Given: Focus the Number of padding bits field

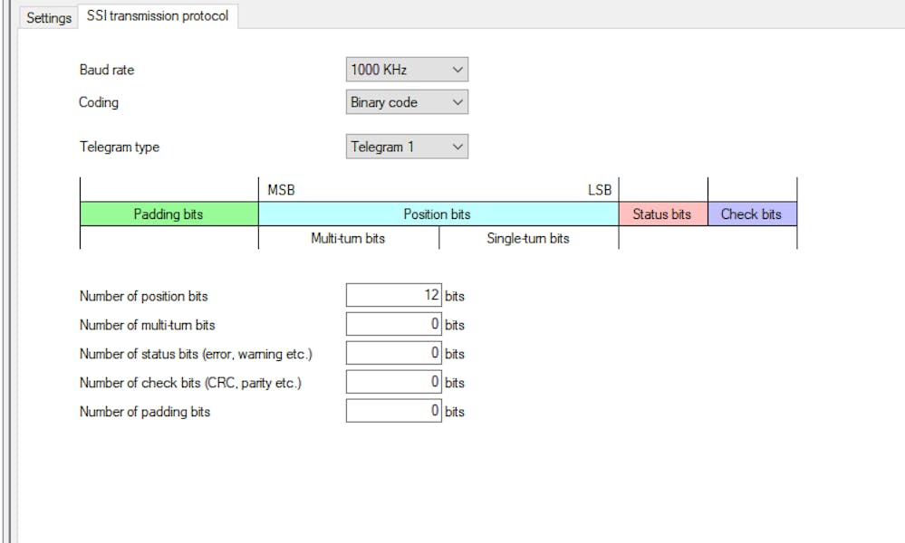Looking at the screenshot, I should (393, 412).
